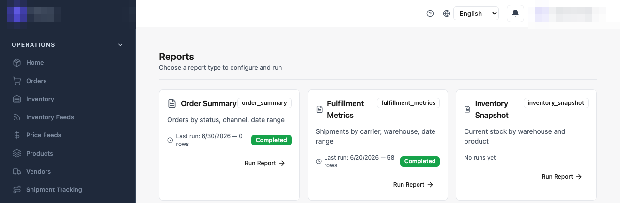This screenshot has width=620, height=203.
Task: Click the clock icon beside Fulfillment Metrics last run
Action: click(x=319, y=161)
